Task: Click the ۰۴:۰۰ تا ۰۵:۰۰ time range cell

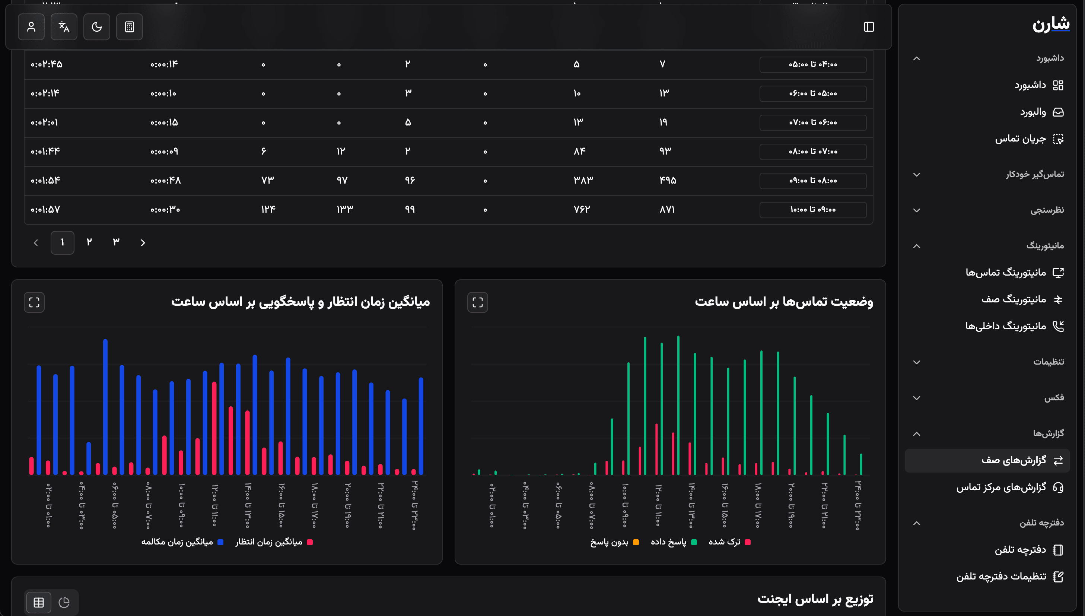Action: click(813, 65)
